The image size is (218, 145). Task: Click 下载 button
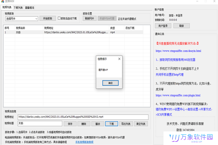111,124
